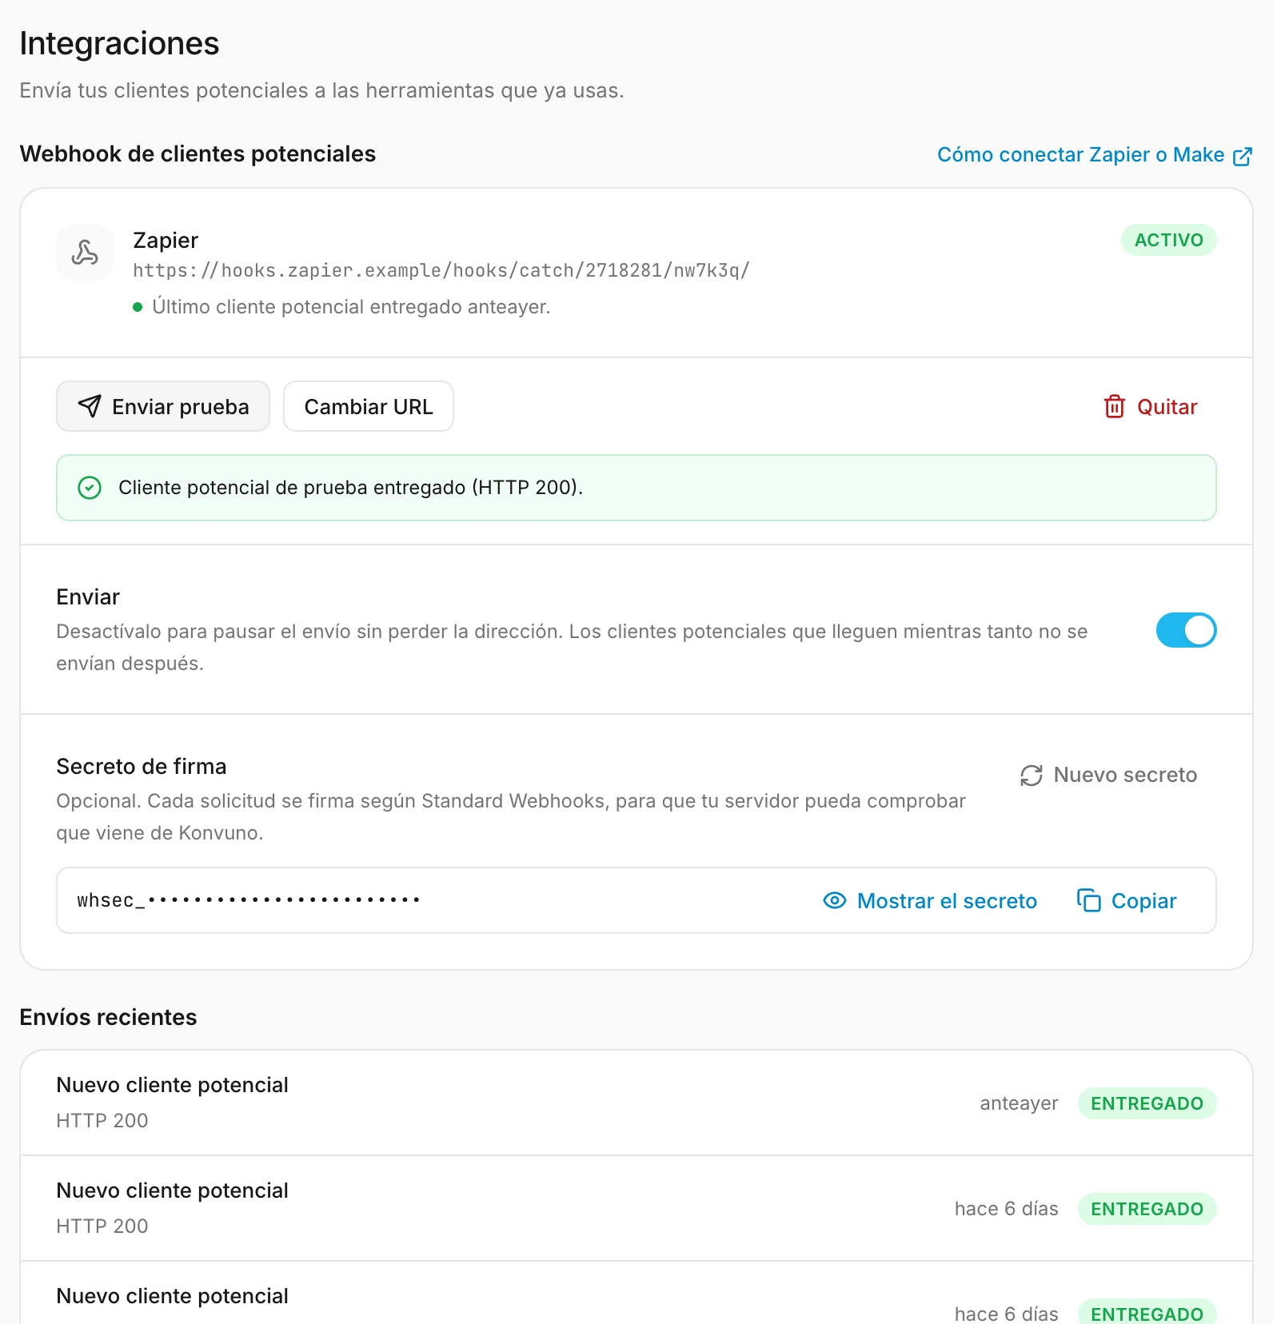
Task: Click the paper plane icon on Enviar prueba
Action: pyautogui.click(x=90, y=406)
